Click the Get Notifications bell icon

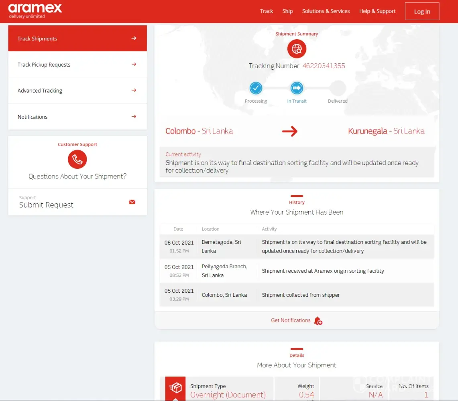pos(318,321)
